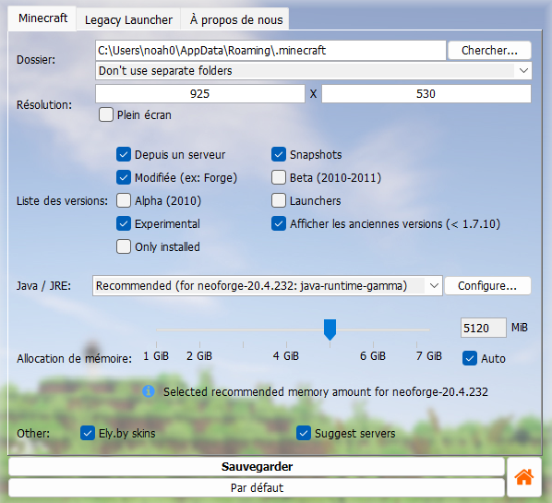552x503 pixels.
Task: Click the blue info icon beside memory message
Action: point(149,391)
